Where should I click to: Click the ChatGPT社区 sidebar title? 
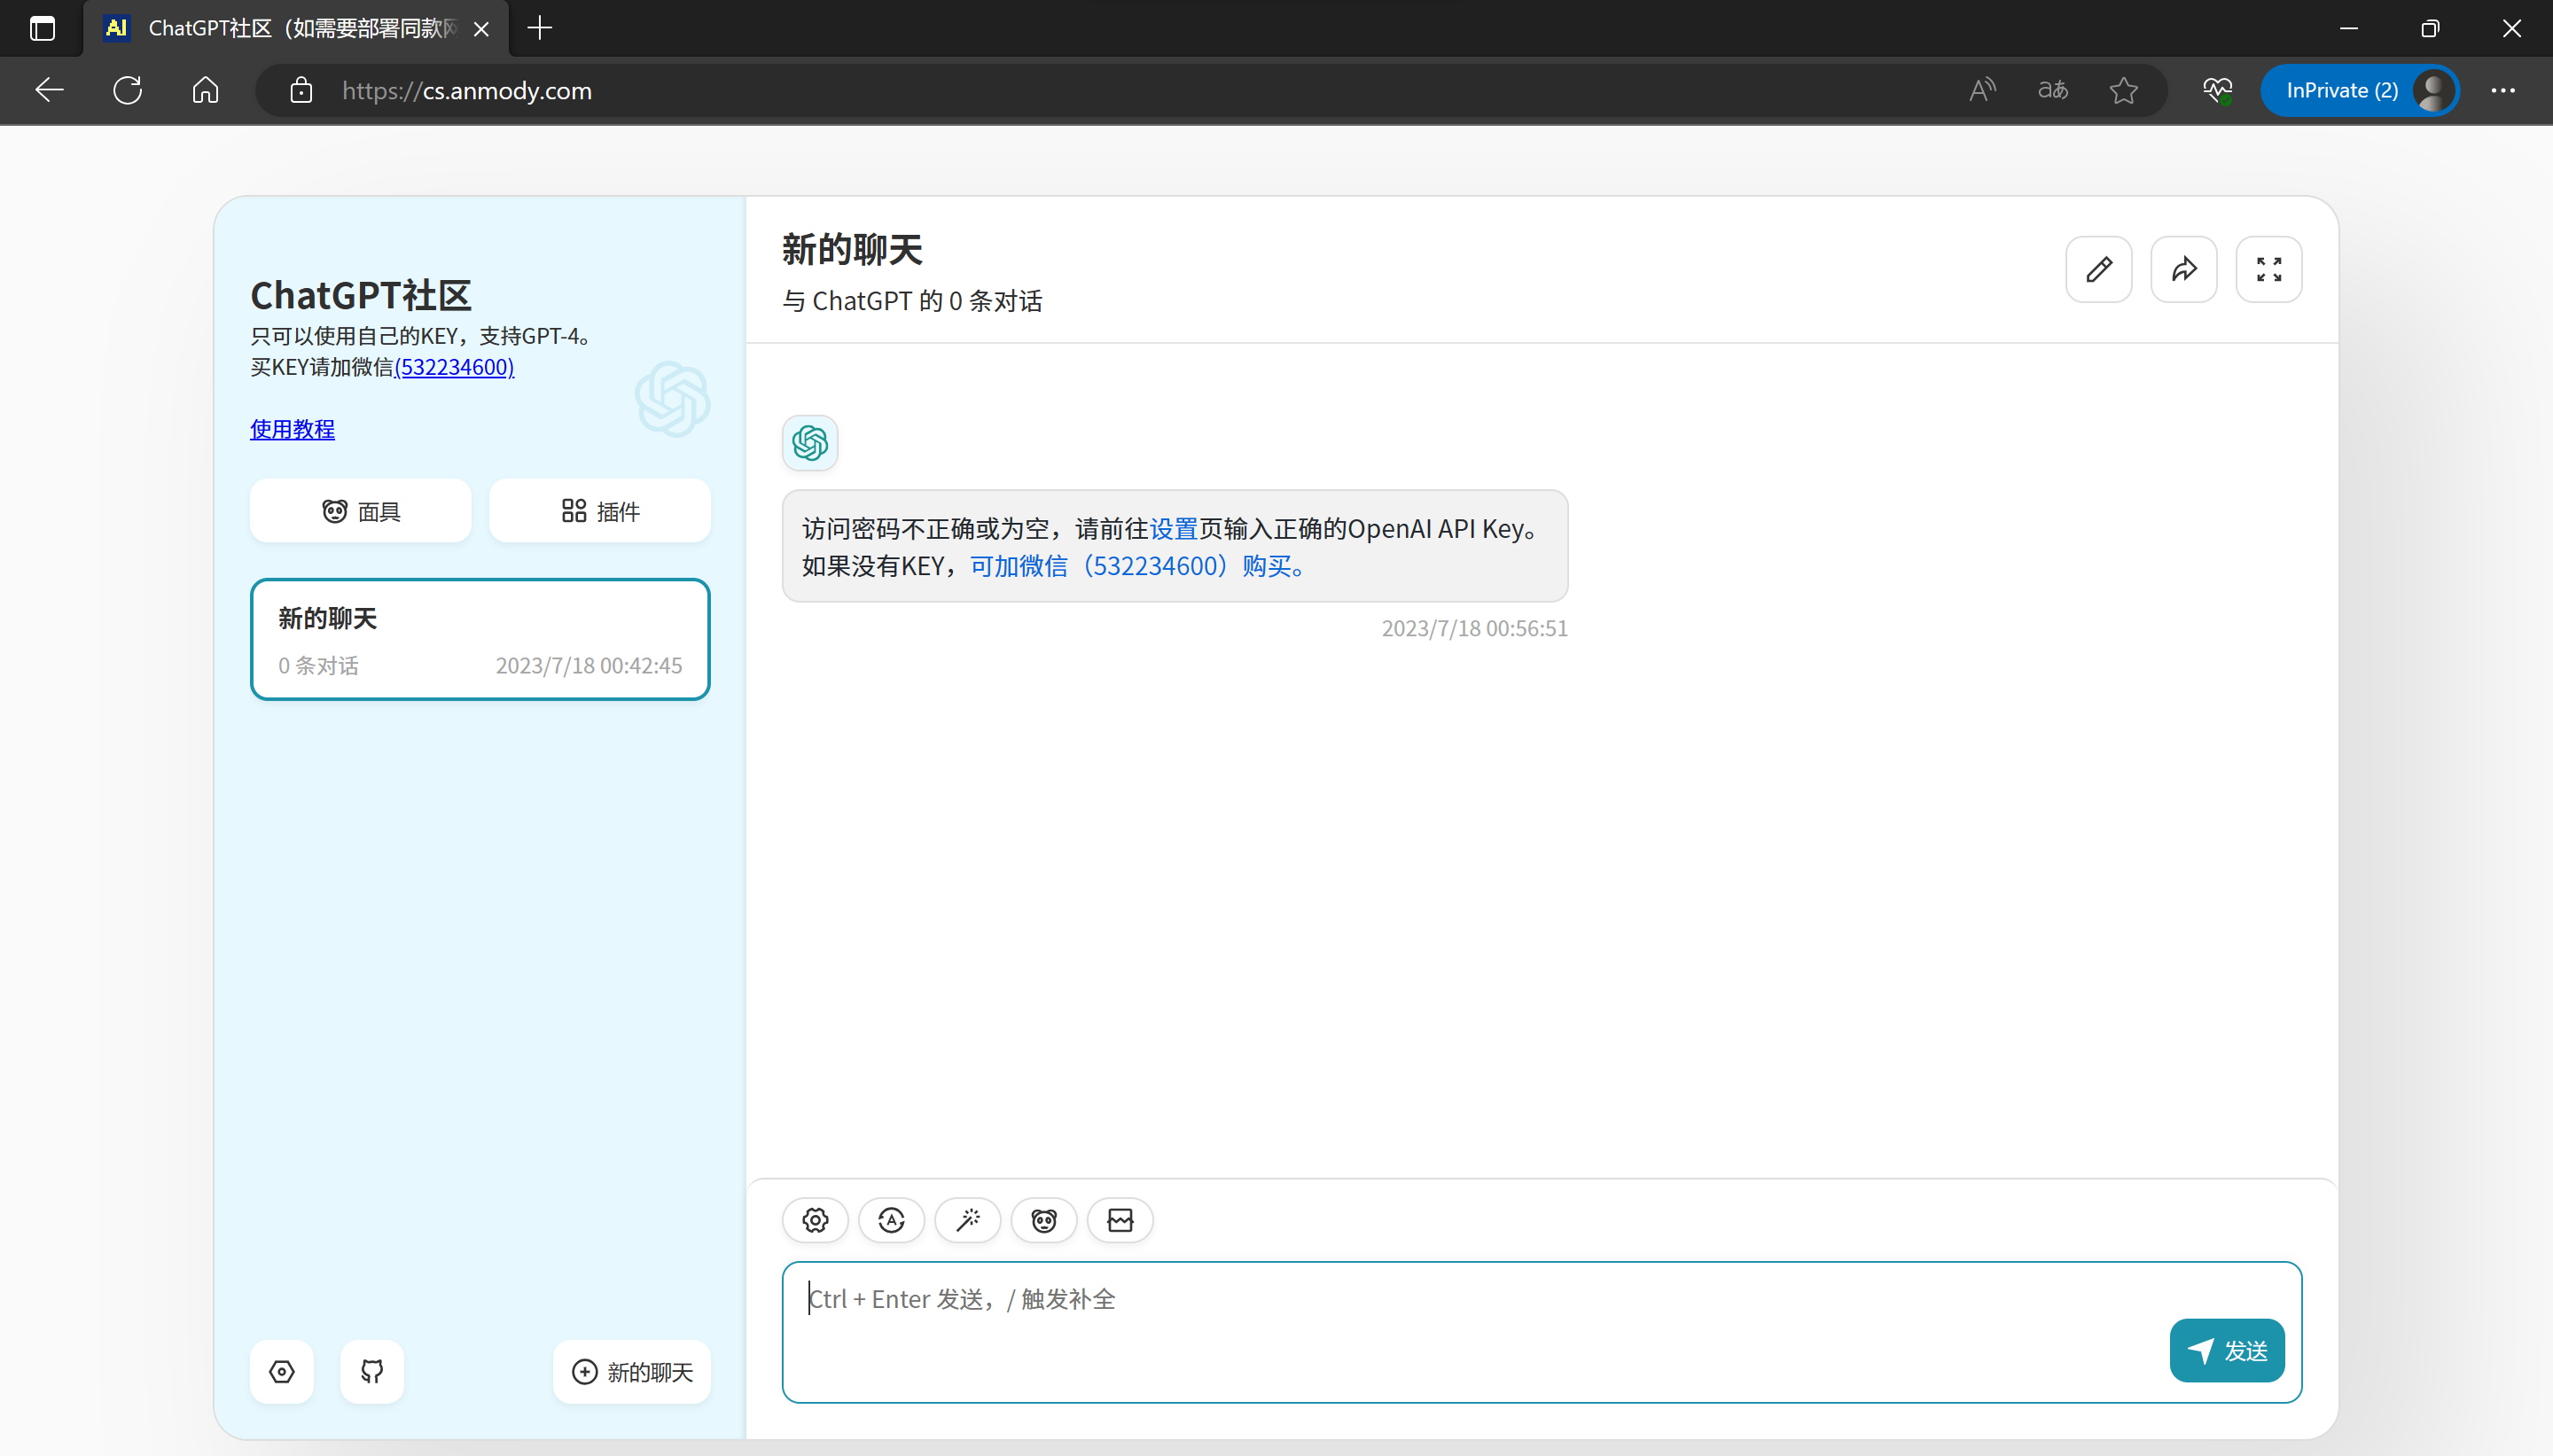(361, 295)
